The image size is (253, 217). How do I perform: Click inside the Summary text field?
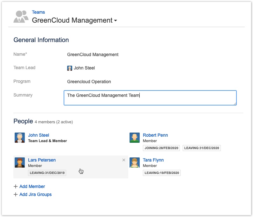click(150, 98)
